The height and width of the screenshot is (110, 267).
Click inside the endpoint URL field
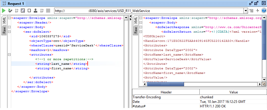coord(149,11)
